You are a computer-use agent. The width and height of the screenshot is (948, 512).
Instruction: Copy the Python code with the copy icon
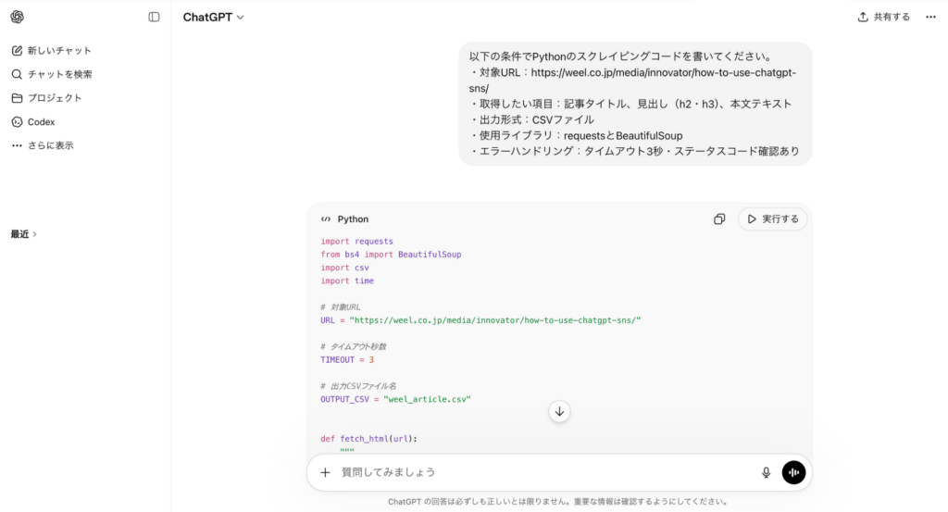718,219
